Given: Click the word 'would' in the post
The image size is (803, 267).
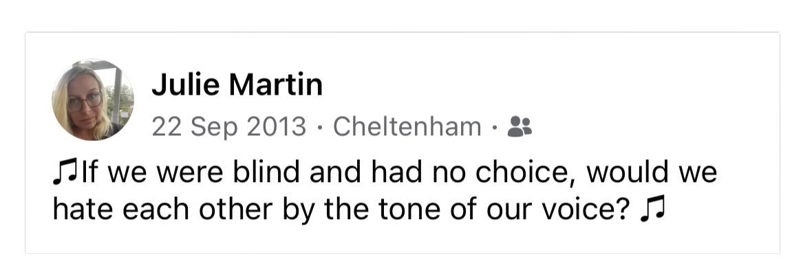Looking at the screenshot, I should (x=628, y=173).
